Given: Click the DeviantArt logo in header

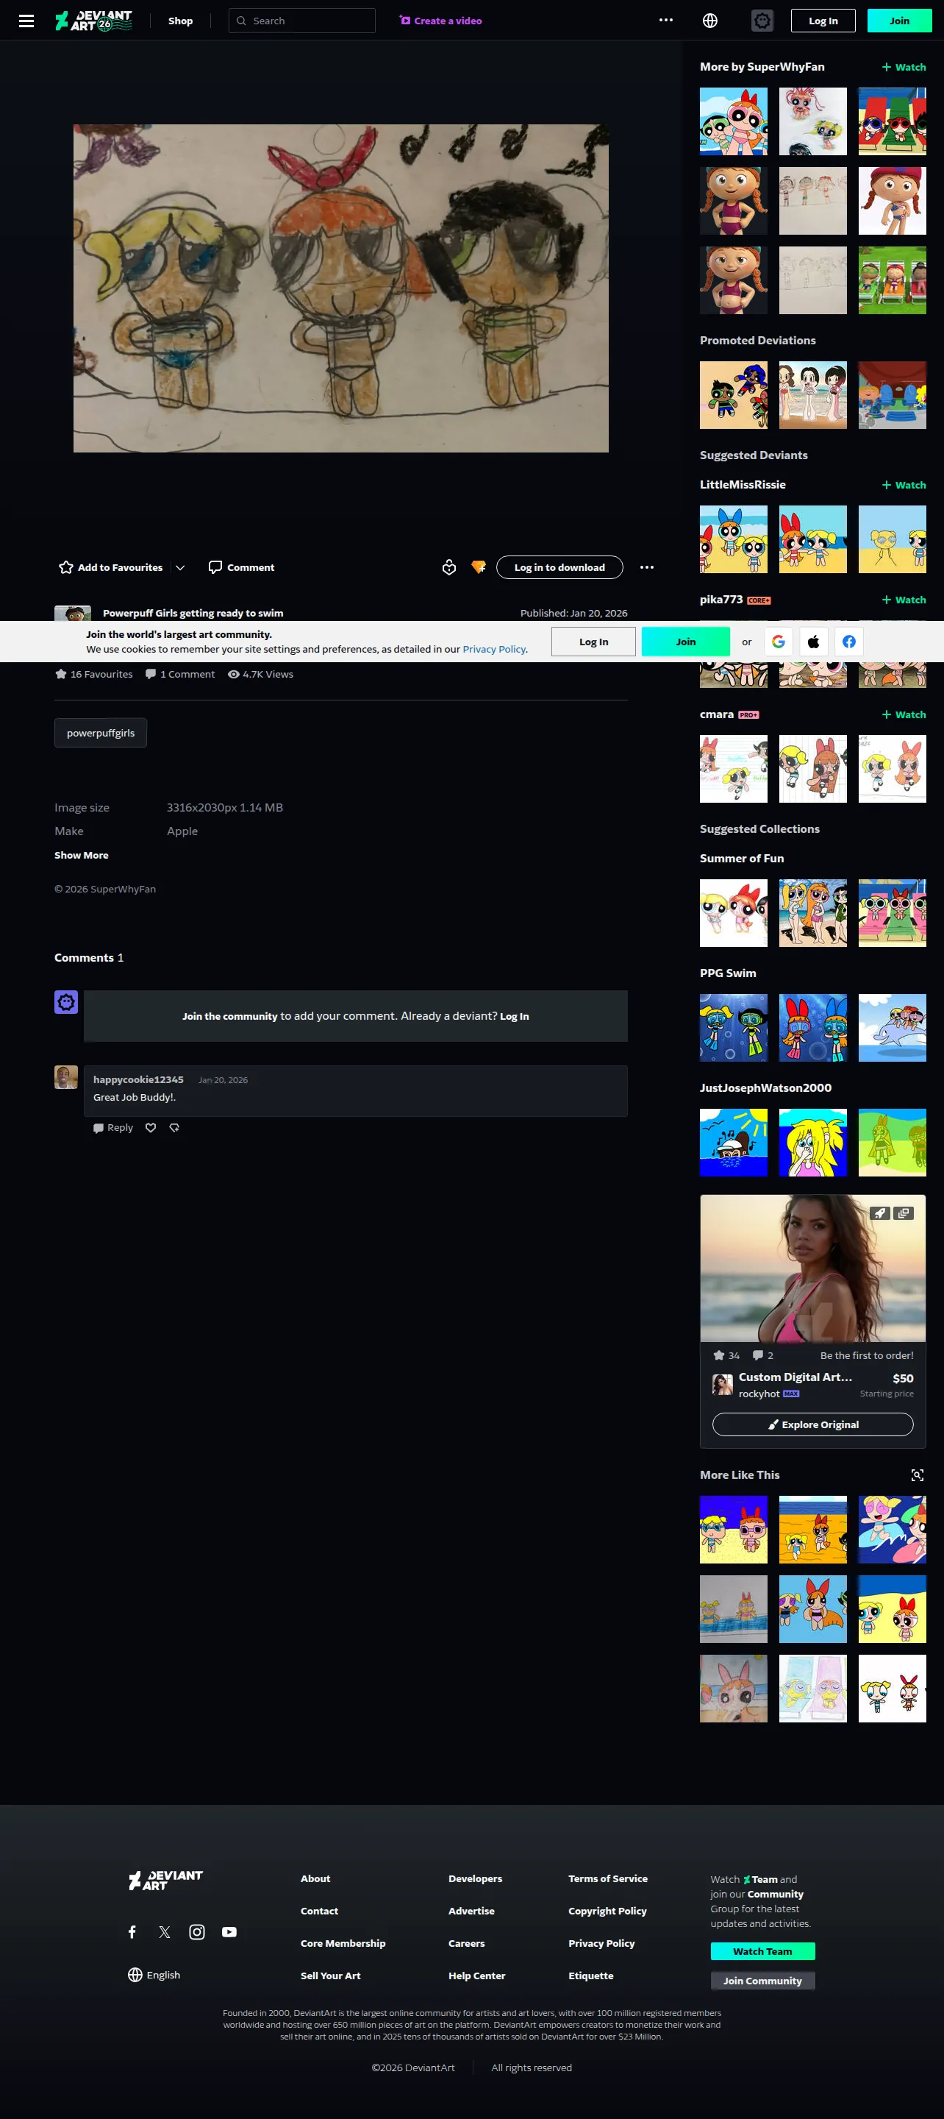Looking at the screenshot, I should [x=93, y=21].
